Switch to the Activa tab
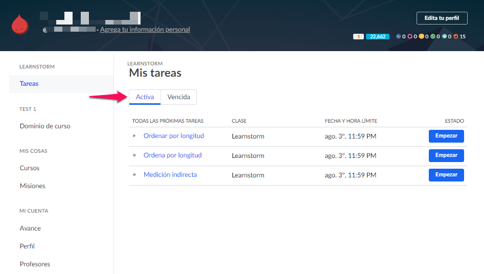Image resolution: width=484 pixels, height=274 pixels. 145,97
